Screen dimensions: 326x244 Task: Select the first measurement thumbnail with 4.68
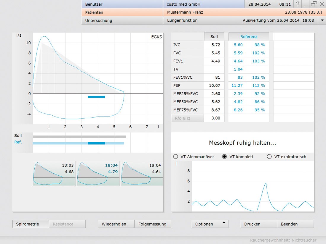(54, 173)
